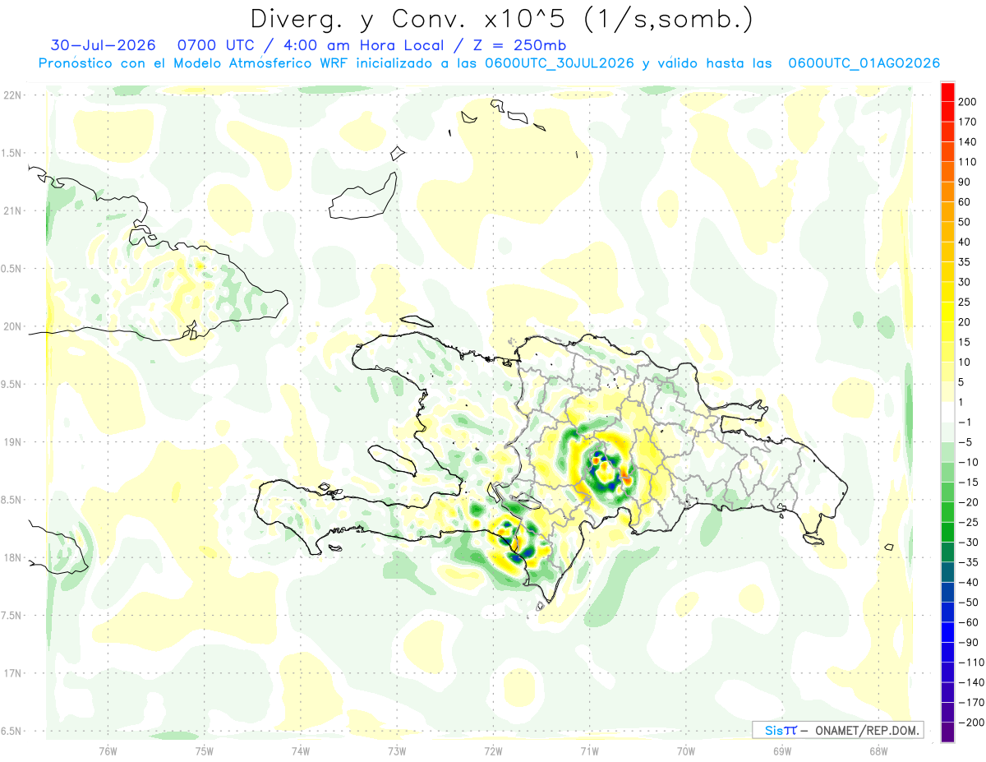Click the '71W' longitude label
The height and width of the screenshot is (762, 986).
[590, 750]
